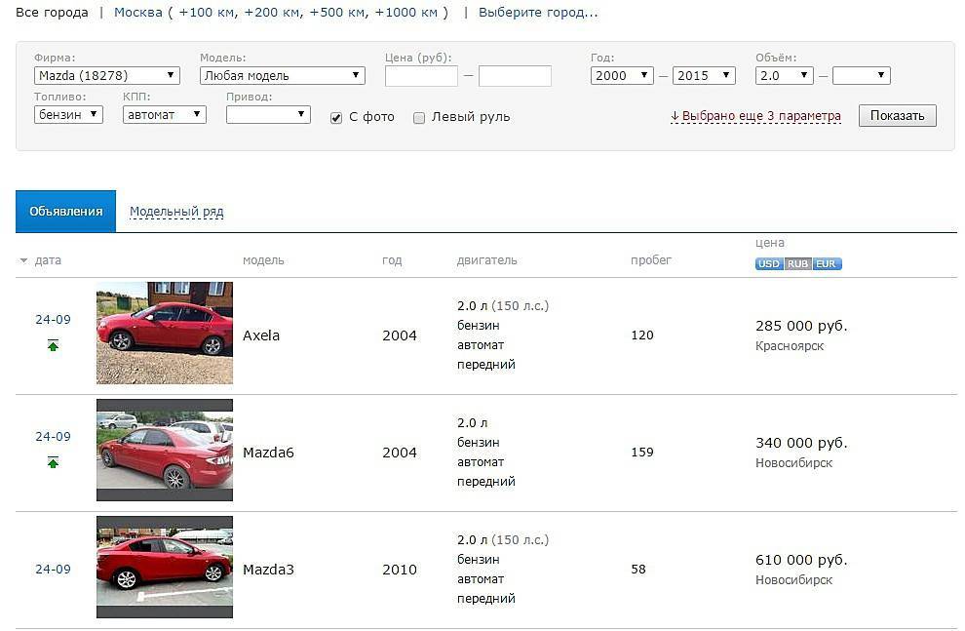Open the 'Mazda6' listing model name
The height and width of the screenshot is (631, 965).
[268, 453]
